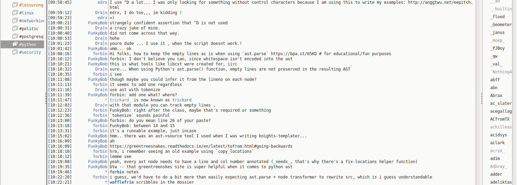Click the #networking channel icon
The height and width of the screenshot is (185, 517).
[15, 21]
